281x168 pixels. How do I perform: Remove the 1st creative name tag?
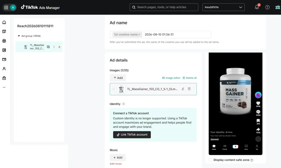[x=139, y=35]
